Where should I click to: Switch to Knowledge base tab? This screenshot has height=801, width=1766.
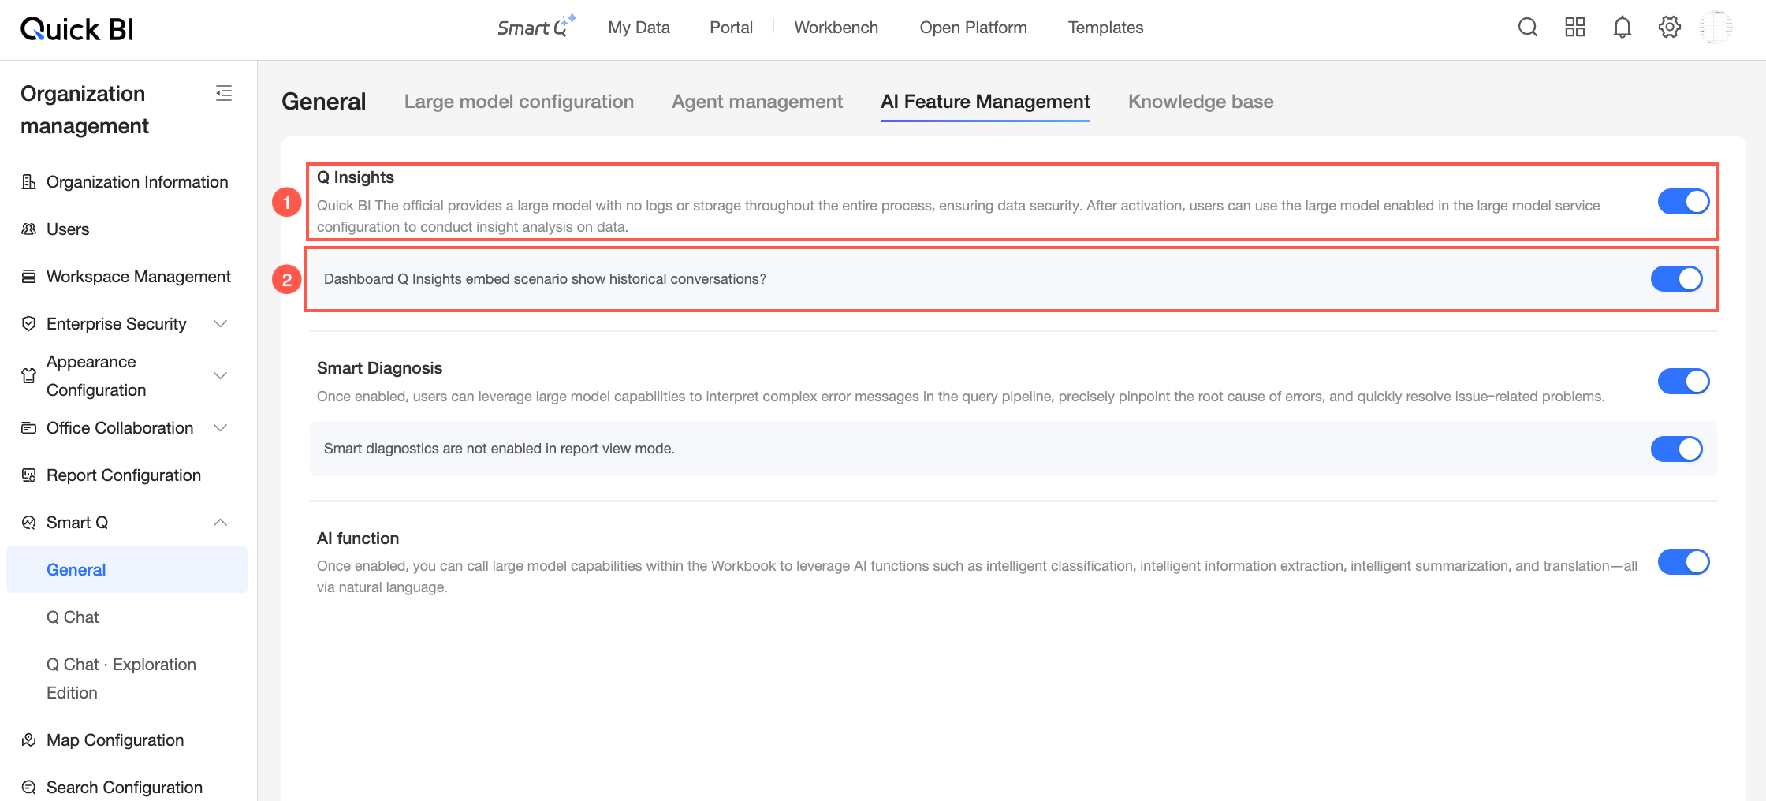click(1201, 102)
